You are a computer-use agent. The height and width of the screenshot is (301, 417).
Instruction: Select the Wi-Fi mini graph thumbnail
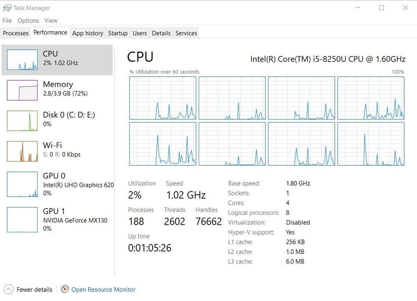[x=22, y=151]
